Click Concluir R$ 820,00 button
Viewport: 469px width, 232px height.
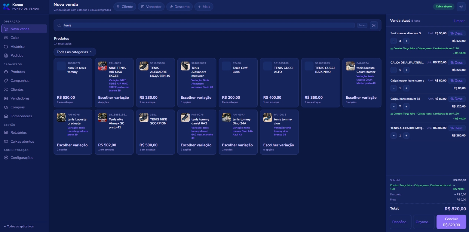tap(451, 222)
